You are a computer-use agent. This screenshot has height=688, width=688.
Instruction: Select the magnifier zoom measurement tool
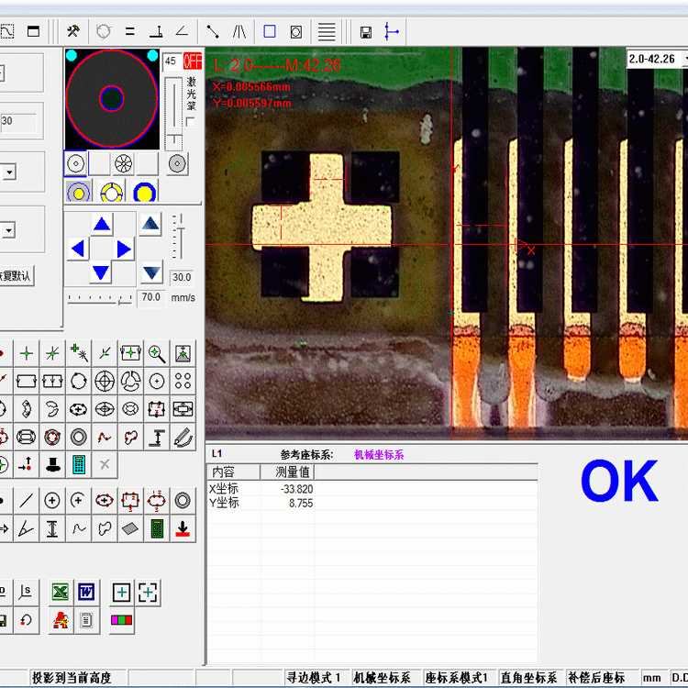click(157, 352)
